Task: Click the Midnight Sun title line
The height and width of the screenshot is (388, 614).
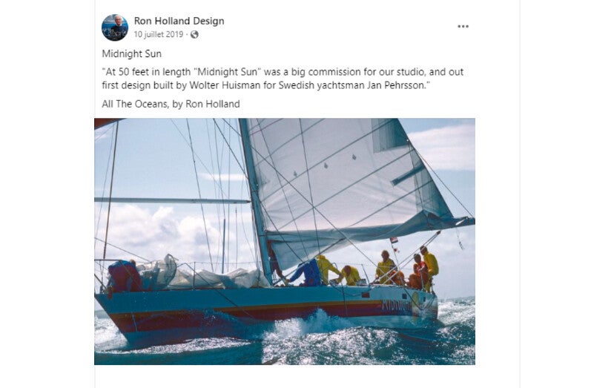Action: point(131,53)
